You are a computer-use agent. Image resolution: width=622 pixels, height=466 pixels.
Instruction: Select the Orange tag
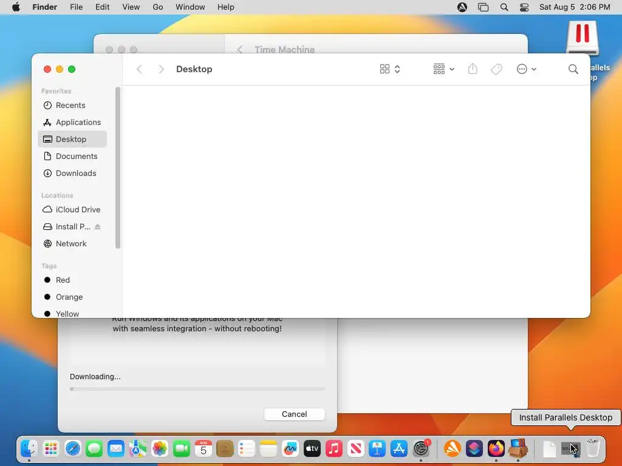click(x=72, y=297)
